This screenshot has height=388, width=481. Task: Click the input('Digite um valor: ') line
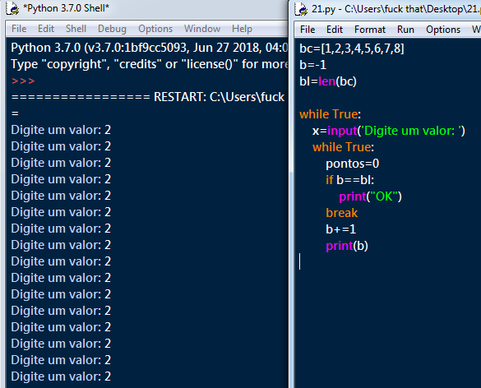coord(389,131)
